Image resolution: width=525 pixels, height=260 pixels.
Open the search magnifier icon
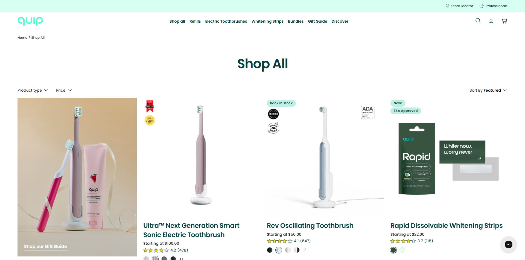click(478, 21)
